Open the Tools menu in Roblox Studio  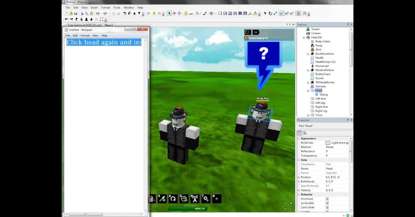pos(117,8)
